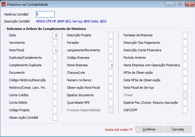Select the Observação Contábil order box
195x137 pixels.
click(x=55, y=118)
